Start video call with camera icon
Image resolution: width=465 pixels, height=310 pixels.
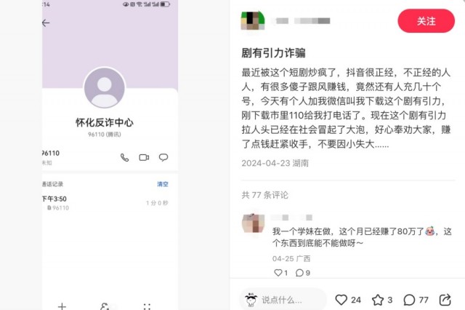coord(144,157)
